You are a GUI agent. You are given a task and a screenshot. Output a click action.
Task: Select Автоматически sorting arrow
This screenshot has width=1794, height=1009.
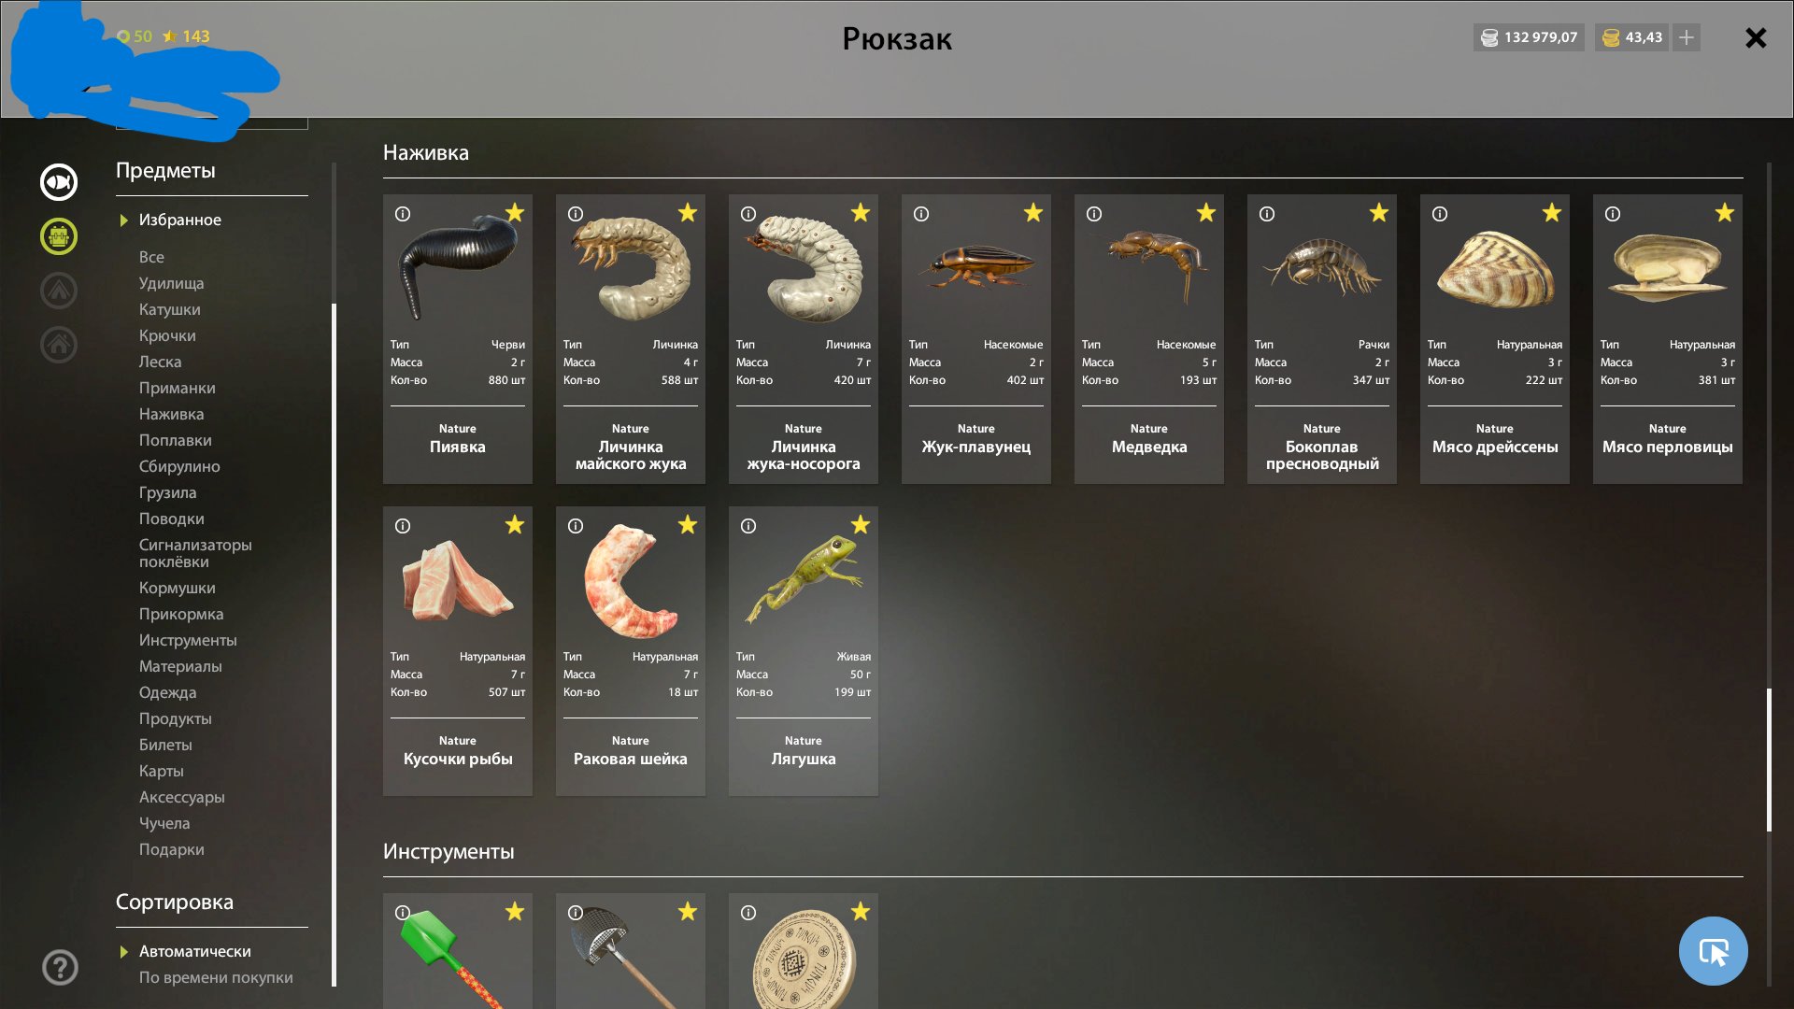(123, 952)
